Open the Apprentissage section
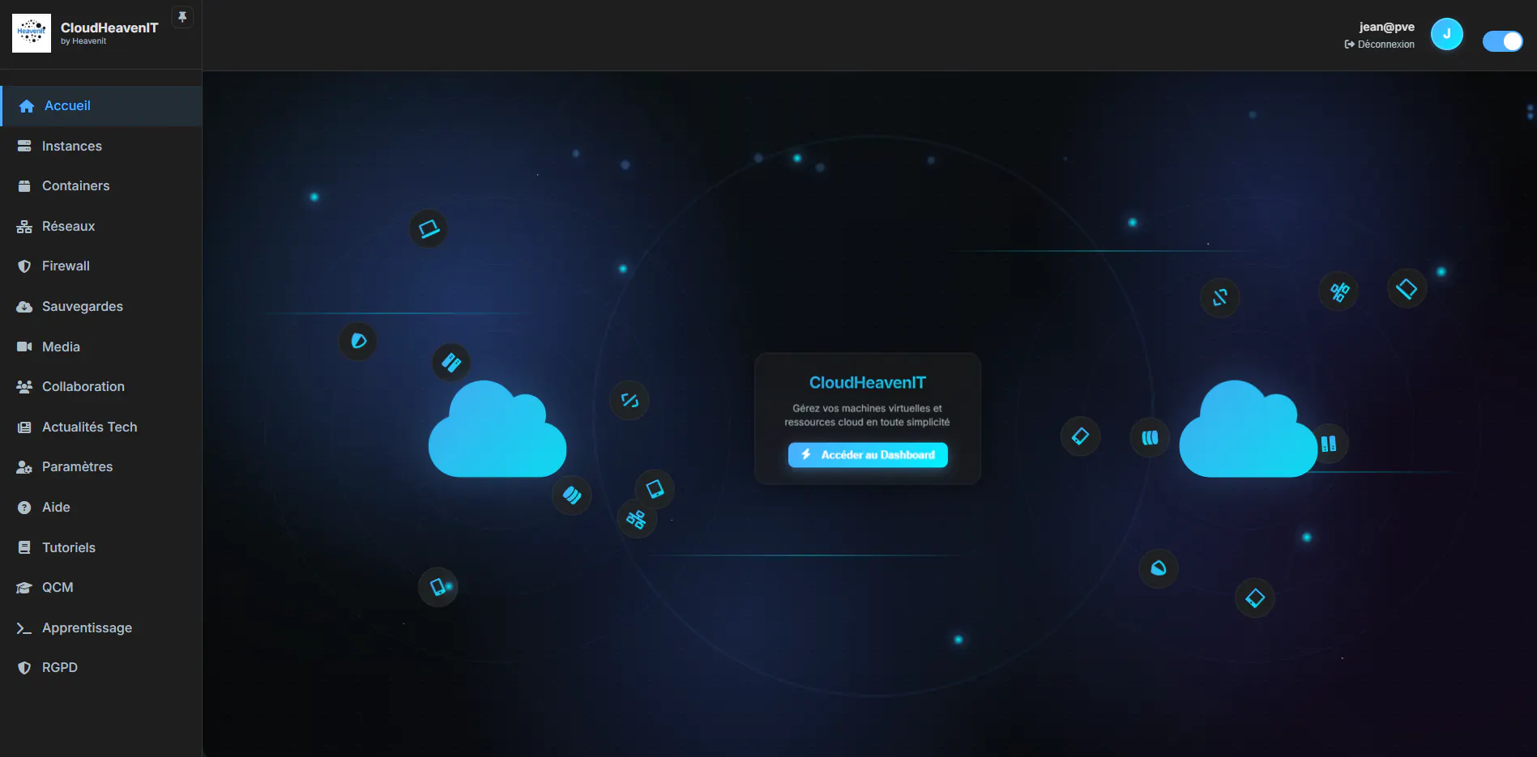 coord(101,628)
